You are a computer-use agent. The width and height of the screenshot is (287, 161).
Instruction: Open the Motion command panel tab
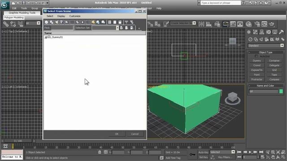point(268,32)
